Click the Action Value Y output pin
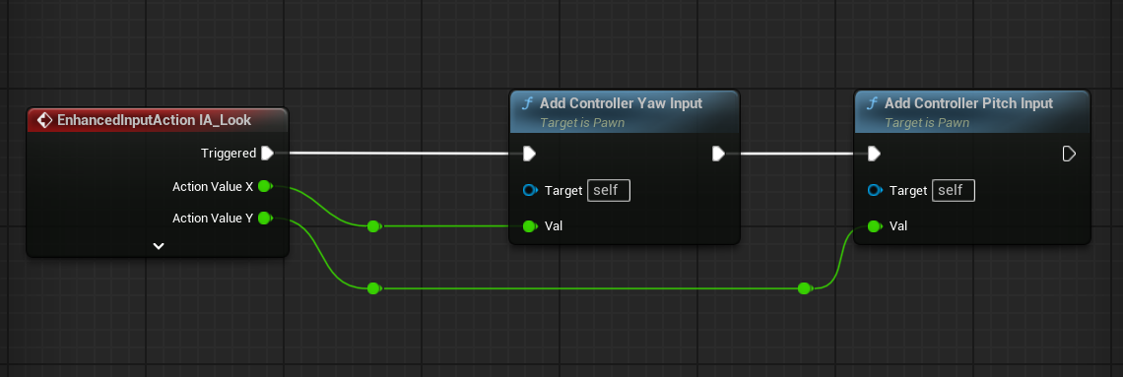Image resolution: width=1123 pixels, height=377 pixels. [x=264, y=219]
